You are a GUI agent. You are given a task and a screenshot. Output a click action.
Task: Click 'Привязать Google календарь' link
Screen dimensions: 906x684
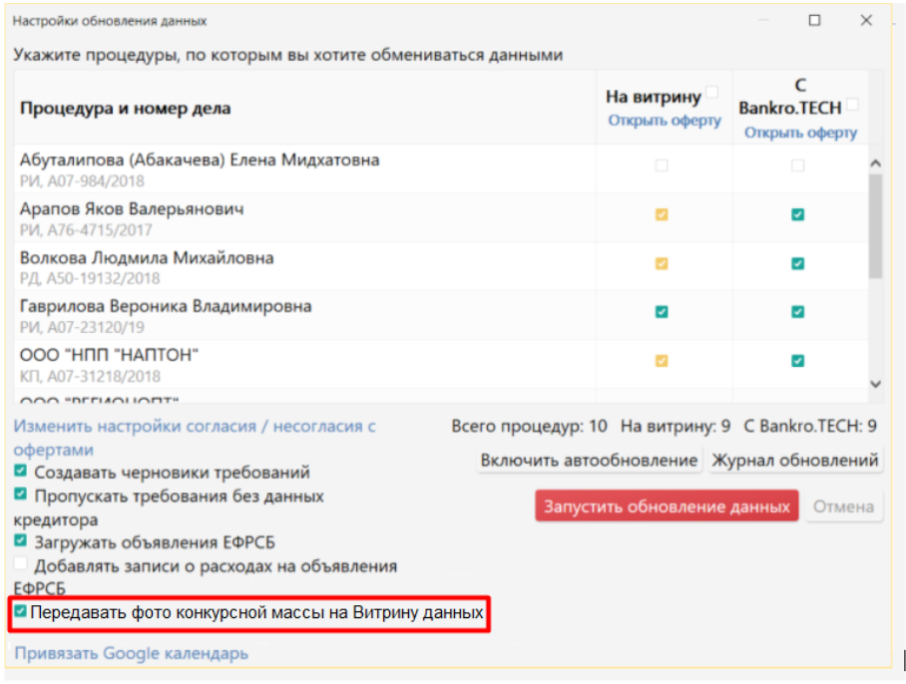[131, 654]
